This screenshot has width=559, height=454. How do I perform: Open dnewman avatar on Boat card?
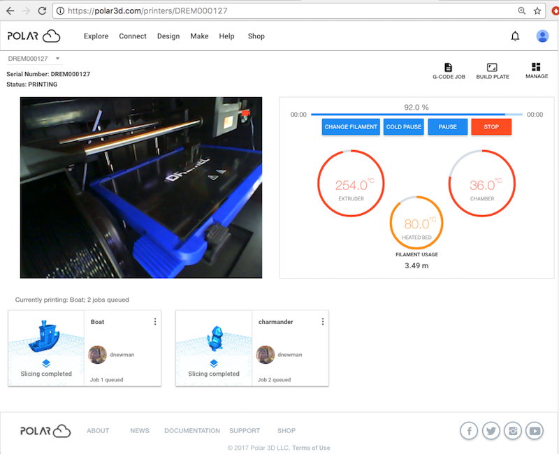(97, 355)
